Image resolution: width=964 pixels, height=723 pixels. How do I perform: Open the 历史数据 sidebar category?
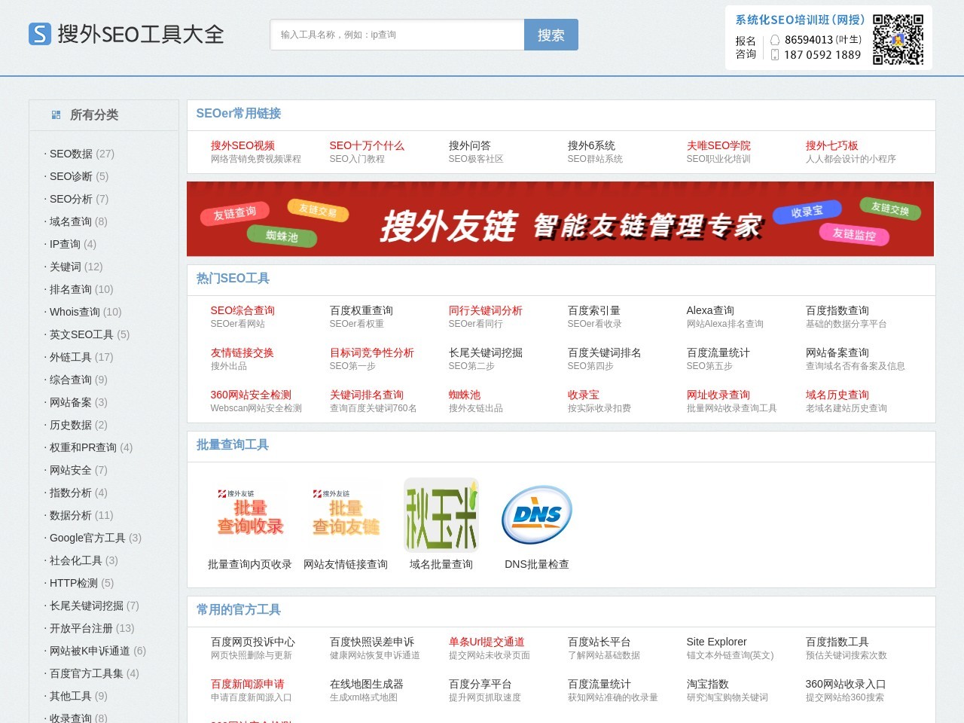72,425
